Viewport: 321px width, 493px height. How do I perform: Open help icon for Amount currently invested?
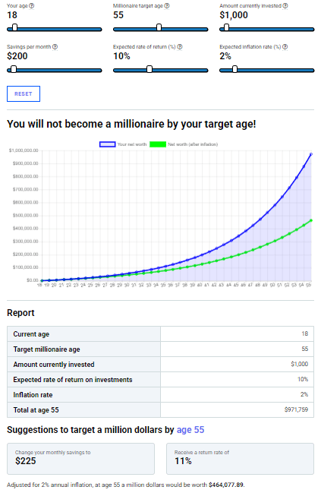click(x=285, y=5)
